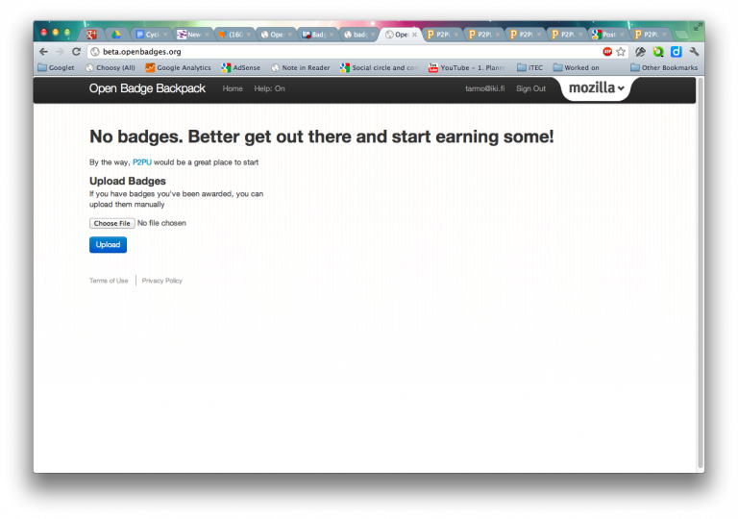This screenshot has width=738, height=519.
Task: Open Chrome wrench settings menu
Action: point(694,52)
